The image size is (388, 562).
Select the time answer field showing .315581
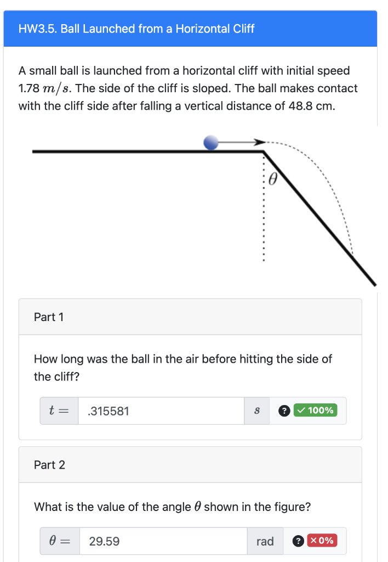click(x=162, y=411)
